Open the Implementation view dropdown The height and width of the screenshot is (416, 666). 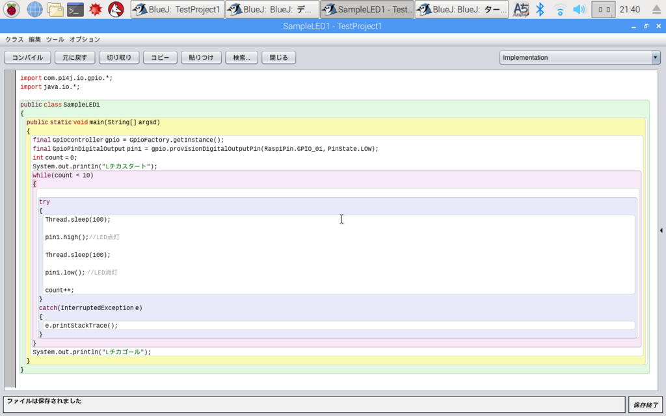coord(579,57)
